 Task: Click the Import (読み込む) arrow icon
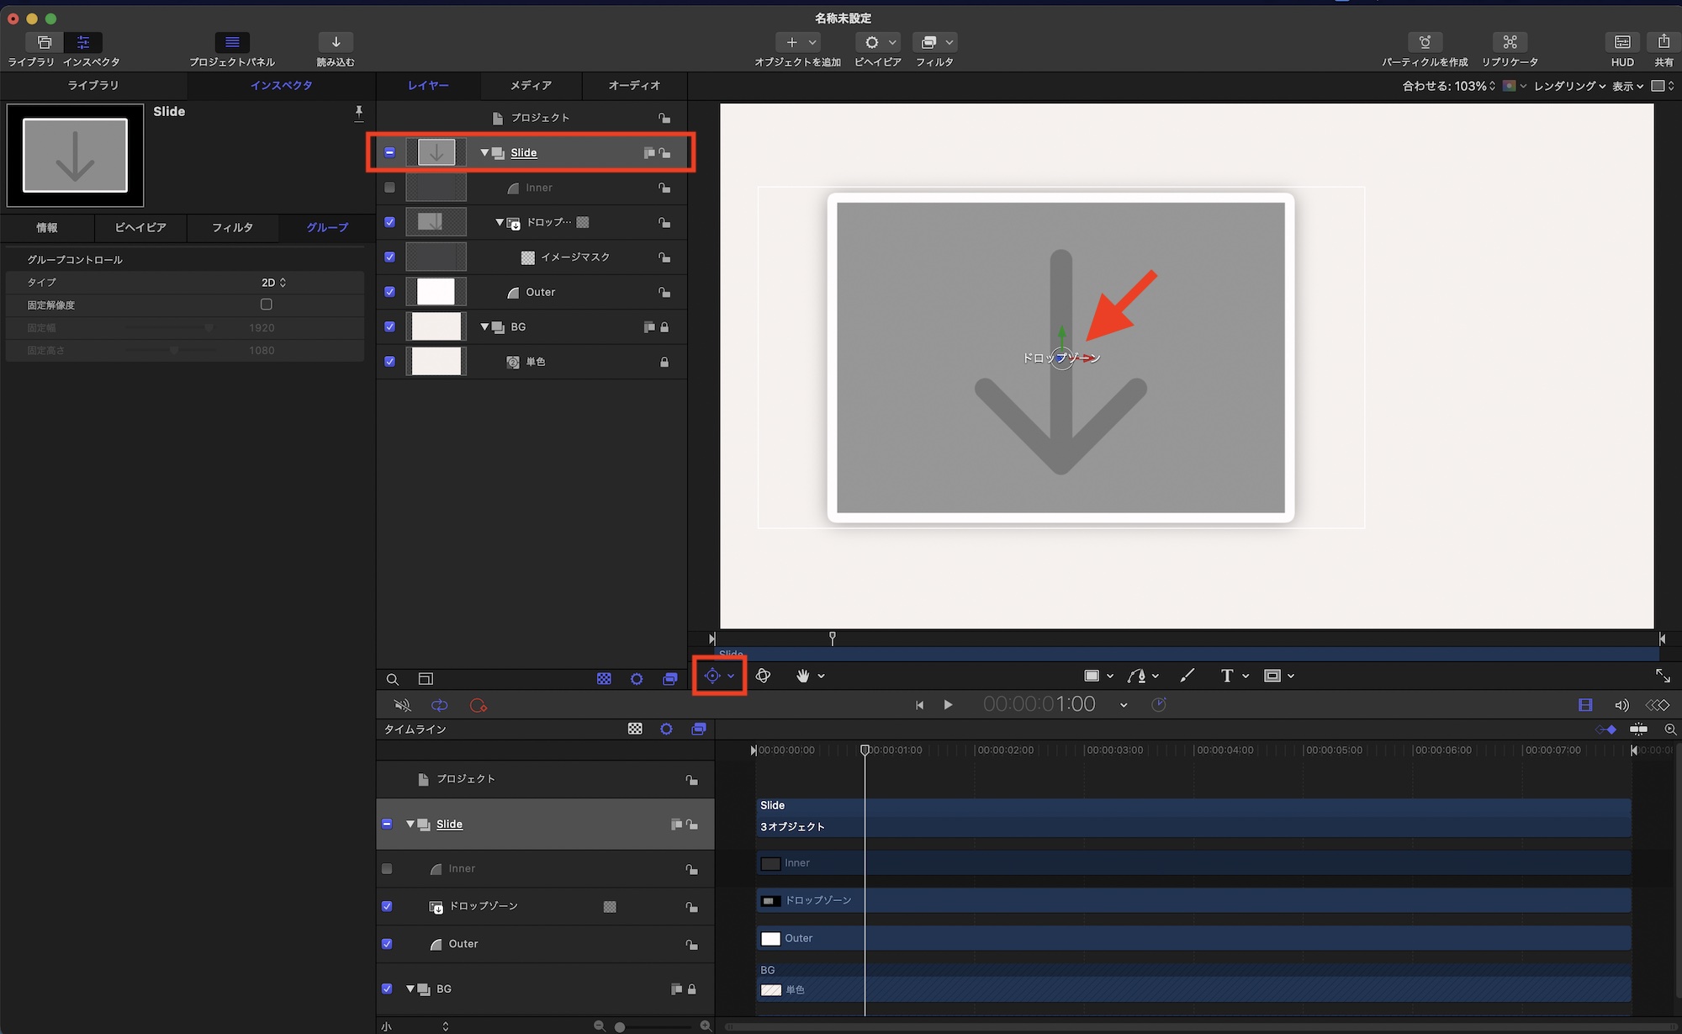[x=336, y=42]
